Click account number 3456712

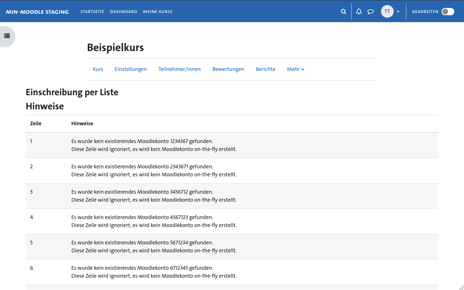coord(179,192)
